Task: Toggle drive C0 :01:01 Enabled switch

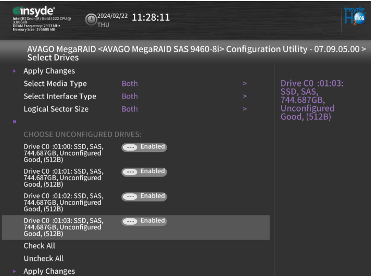Action: 144,171
